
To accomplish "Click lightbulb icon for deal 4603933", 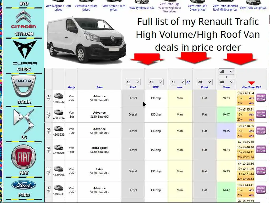I will [49, 131].
